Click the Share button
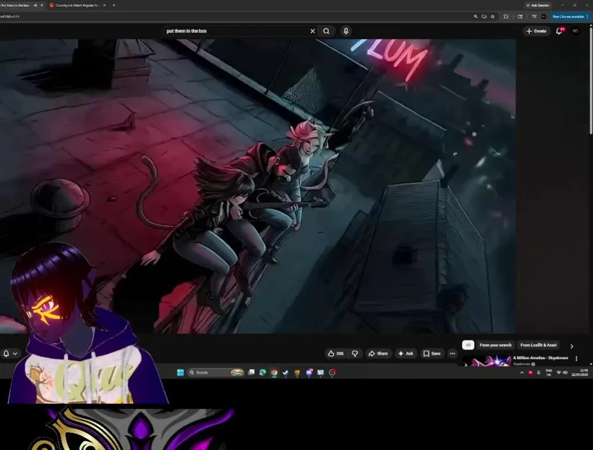 click(x=378, y=353)
